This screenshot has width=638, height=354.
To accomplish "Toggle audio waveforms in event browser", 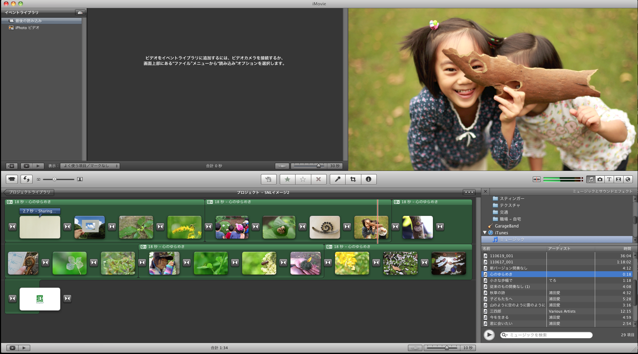I will [282, 166].
